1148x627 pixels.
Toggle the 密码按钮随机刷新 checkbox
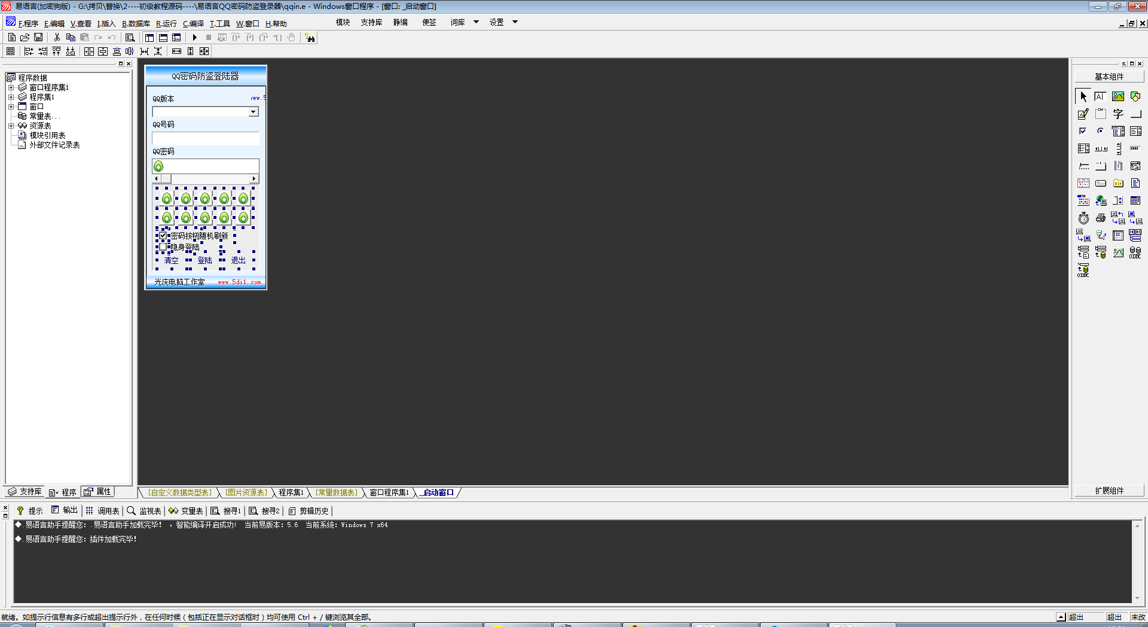pyautogui.click(x=163, y=236)
